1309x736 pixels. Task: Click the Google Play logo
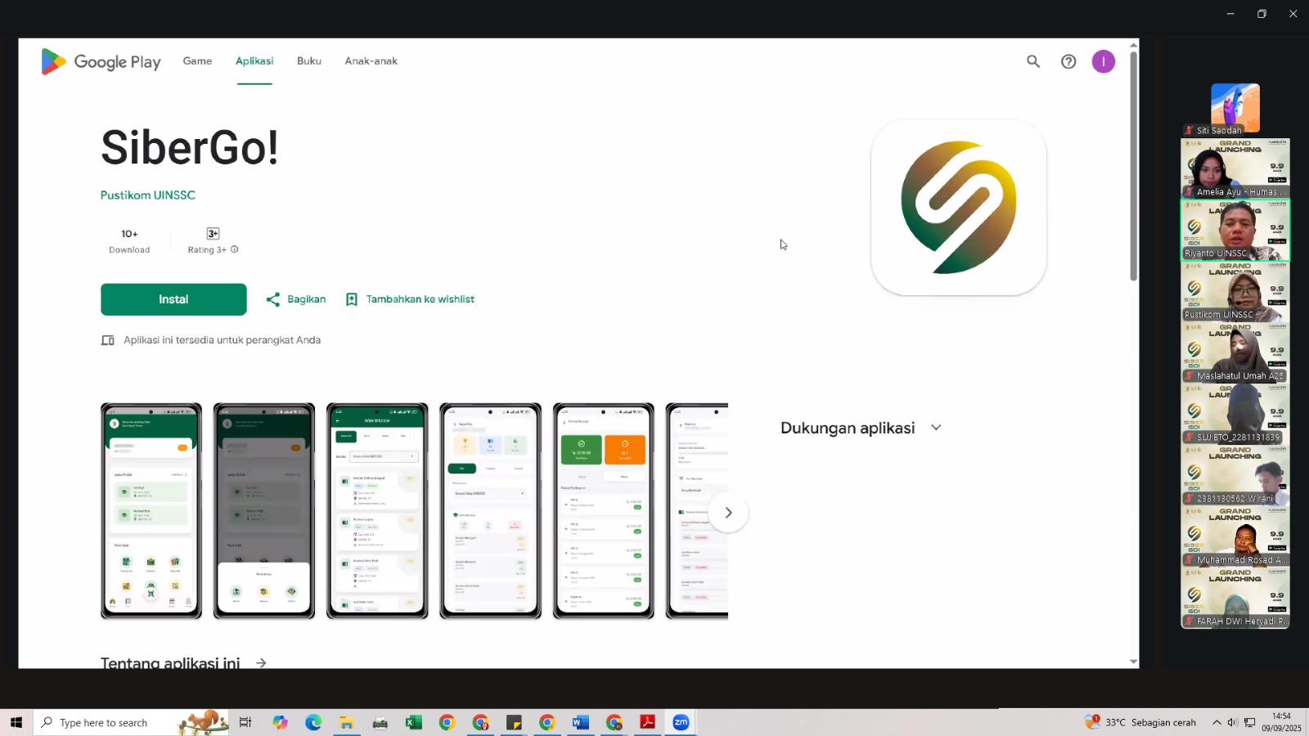(101, 61)
